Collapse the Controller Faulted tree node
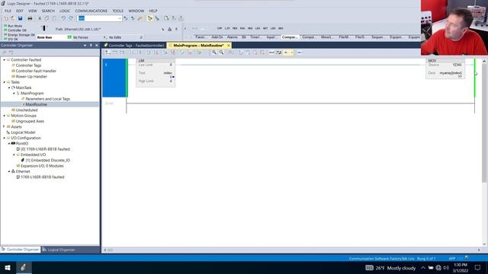The height and width of the screenshot is (274, 488). [x=5, y=59]
